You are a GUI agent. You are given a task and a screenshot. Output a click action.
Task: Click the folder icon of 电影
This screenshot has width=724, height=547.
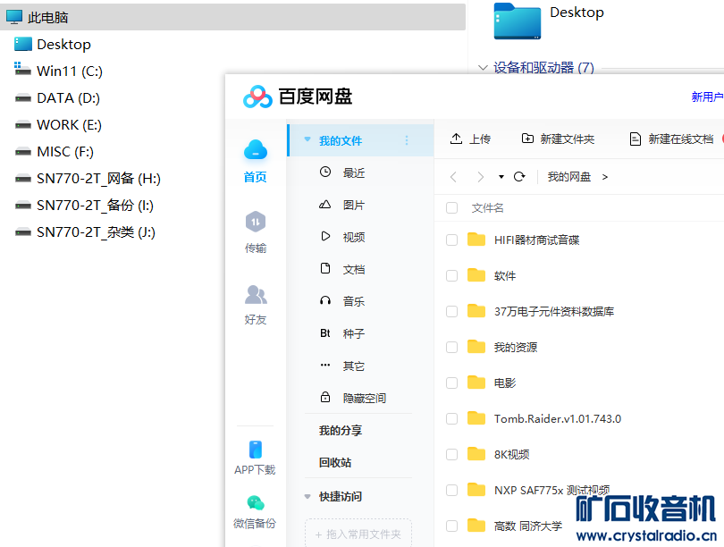click(476, 383)
